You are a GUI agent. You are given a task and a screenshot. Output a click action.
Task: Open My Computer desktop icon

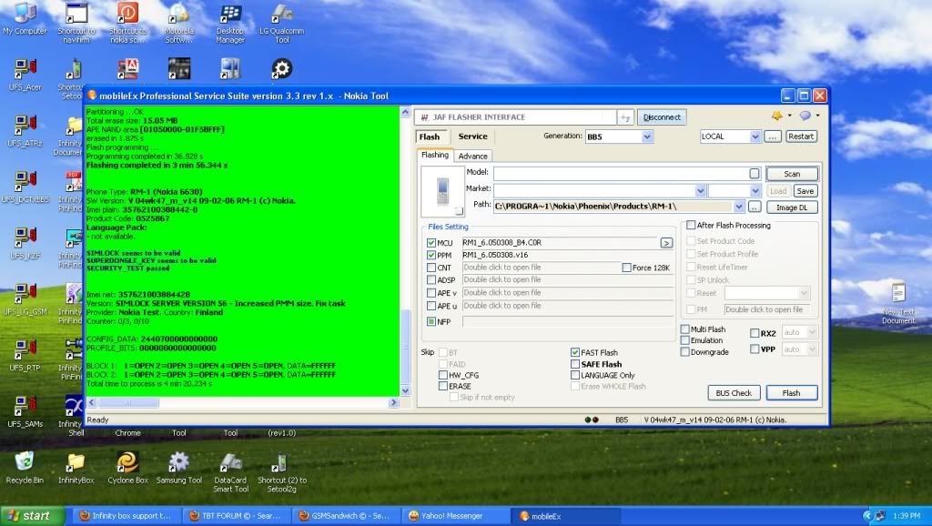click(25, 19)
